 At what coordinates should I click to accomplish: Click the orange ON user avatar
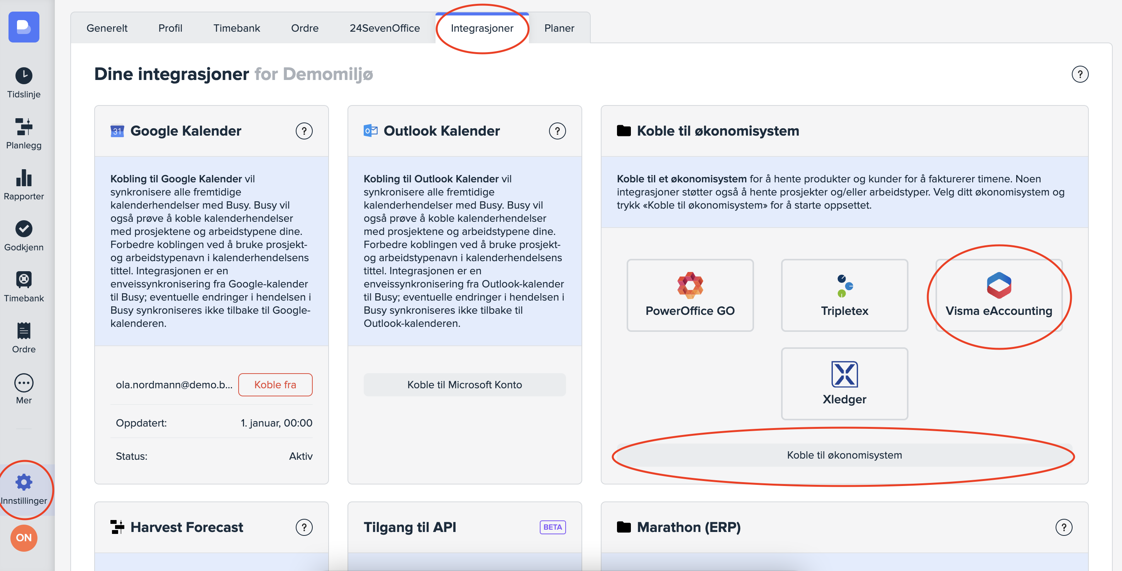[24, 537]
